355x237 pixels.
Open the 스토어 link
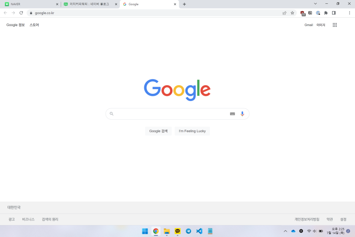click(34, 25)
